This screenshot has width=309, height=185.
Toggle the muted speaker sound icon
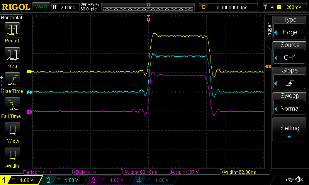point(299,180)
